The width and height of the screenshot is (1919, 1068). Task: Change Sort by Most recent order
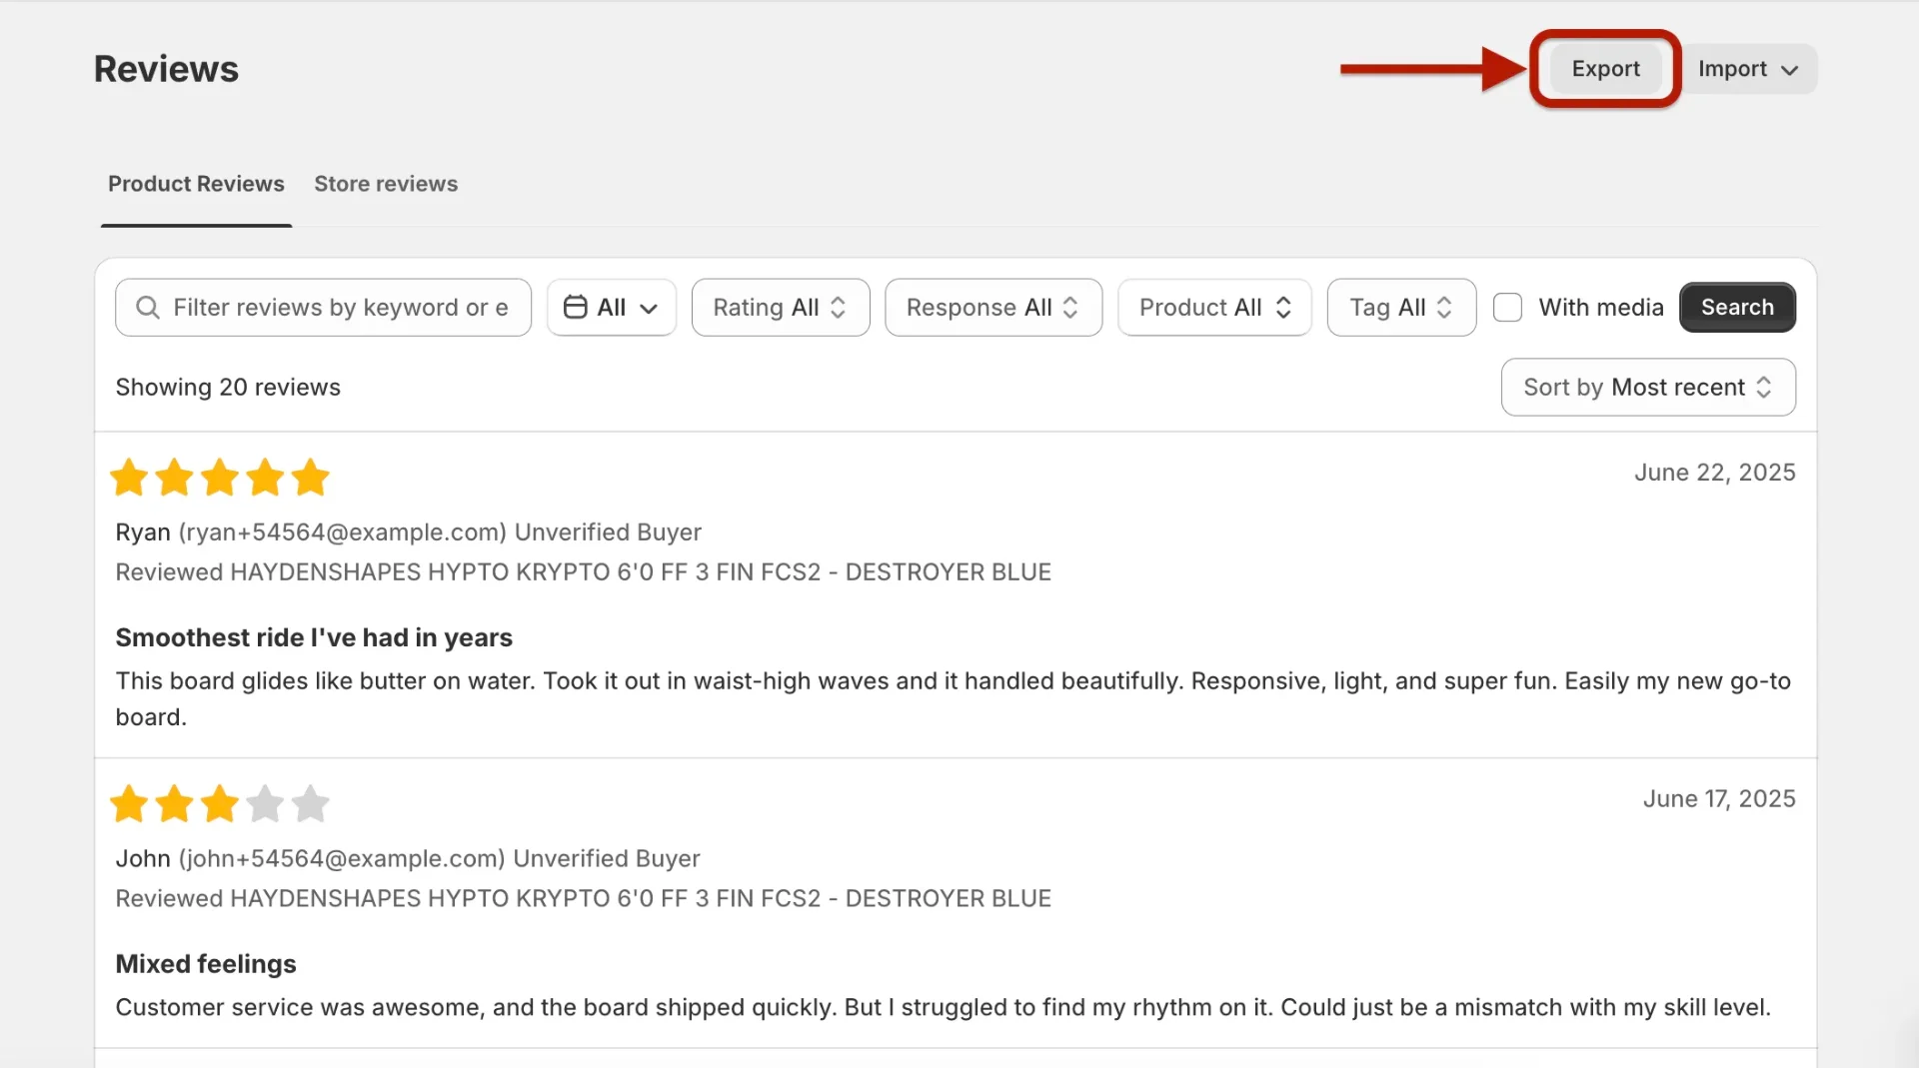click(1648, 388)
